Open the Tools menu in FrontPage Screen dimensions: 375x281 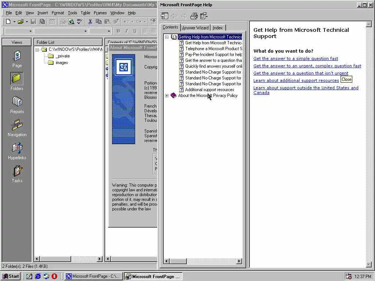(72, 13)
